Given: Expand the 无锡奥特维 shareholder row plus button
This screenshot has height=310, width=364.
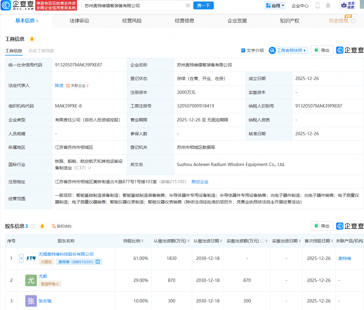Looking at the screenshot, I should pos(21,258).
